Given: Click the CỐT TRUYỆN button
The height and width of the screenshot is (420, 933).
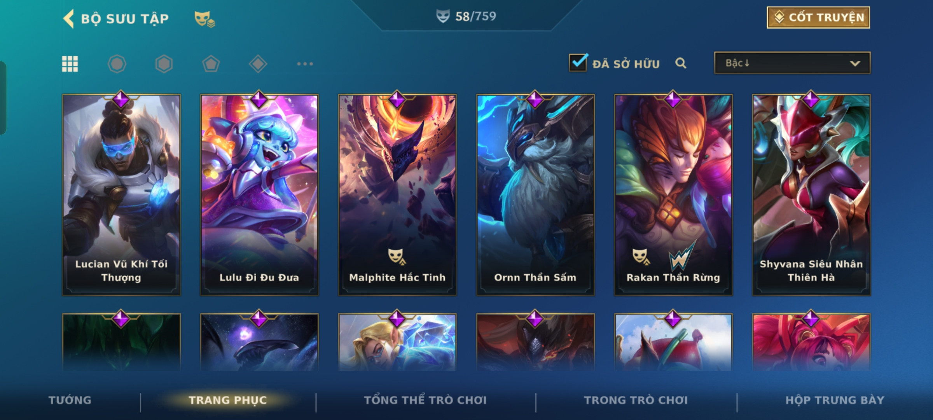Looking at the screenshot, I should (818, 17).
